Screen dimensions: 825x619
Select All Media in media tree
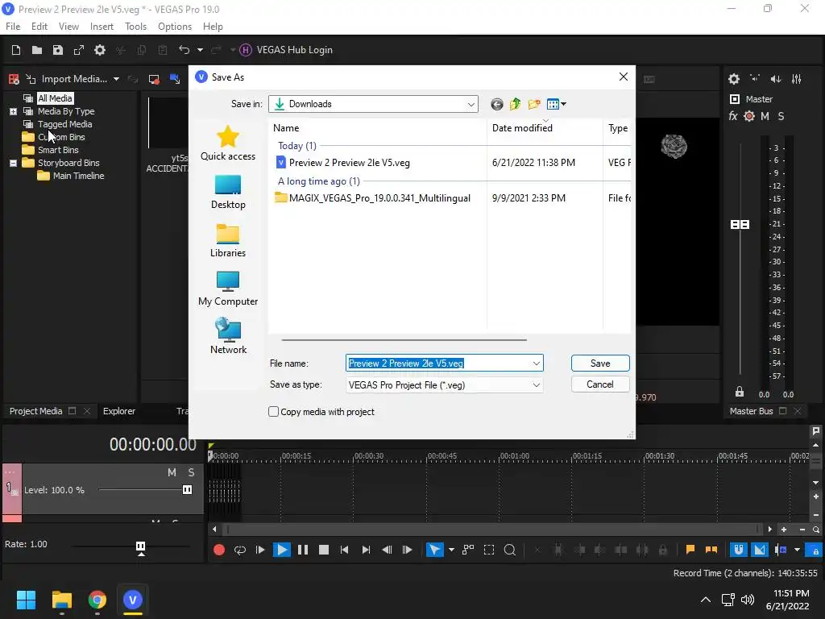(x=55, y=98)
